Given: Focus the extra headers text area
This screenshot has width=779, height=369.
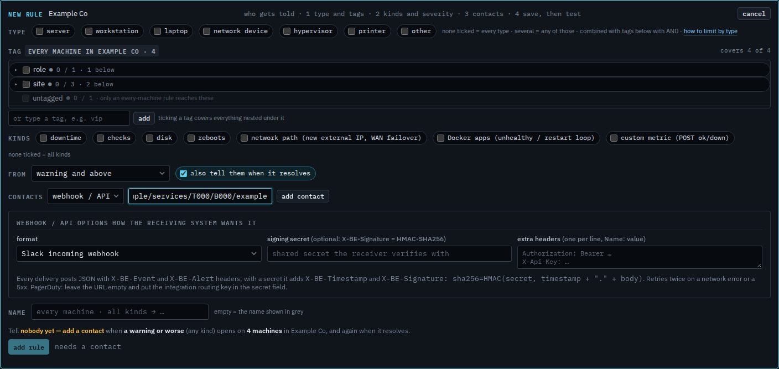Looking at the screenshot, I should (x=640, y=257).
